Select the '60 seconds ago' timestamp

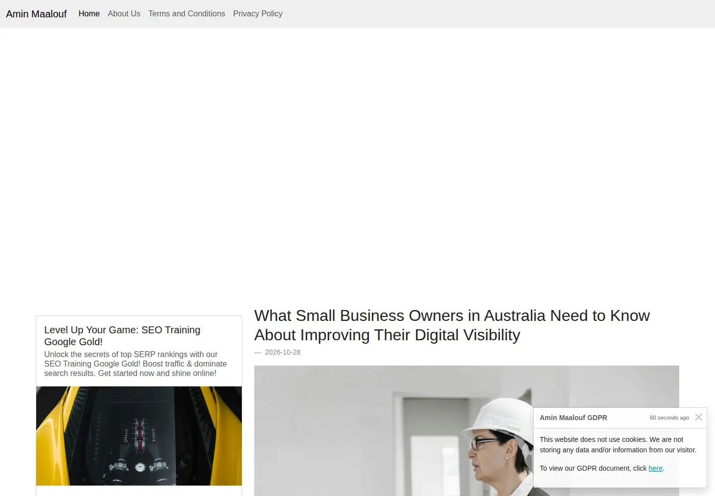pyautogui.click(x=669, y=418)
